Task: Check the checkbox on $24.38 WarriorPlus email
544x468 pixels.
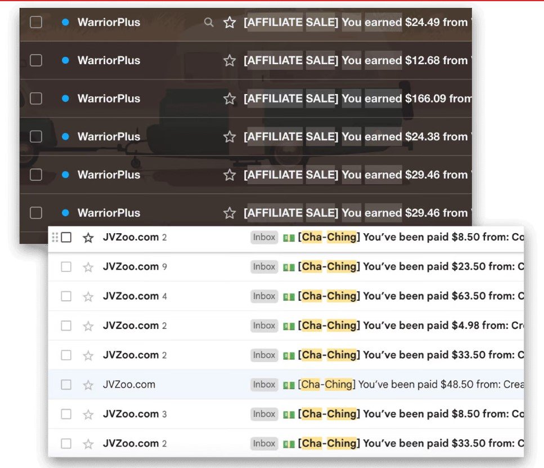Action: pos(35,136)
